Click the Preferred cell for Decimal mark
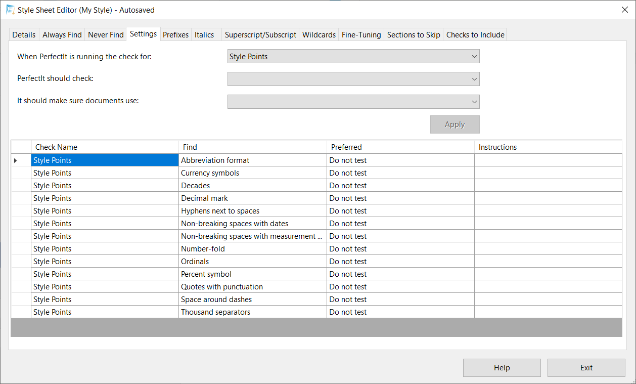 [x=400, y=198]
